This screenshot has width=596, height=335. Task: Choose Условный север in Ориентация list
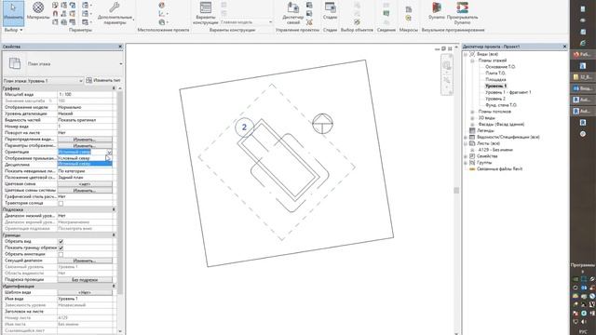(85, 158)
